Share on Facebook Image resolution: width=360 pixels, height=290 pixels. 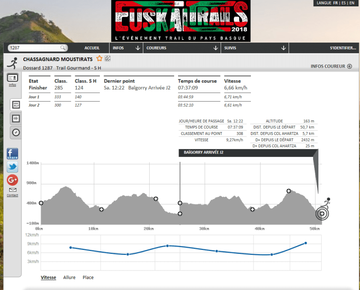[12, 154]
